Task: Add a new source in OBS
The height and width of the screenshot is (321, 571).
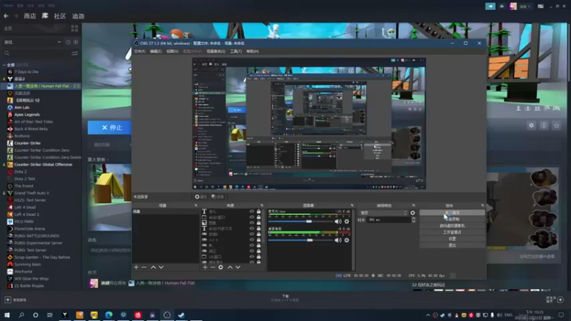Action: [x=205, y=267]
